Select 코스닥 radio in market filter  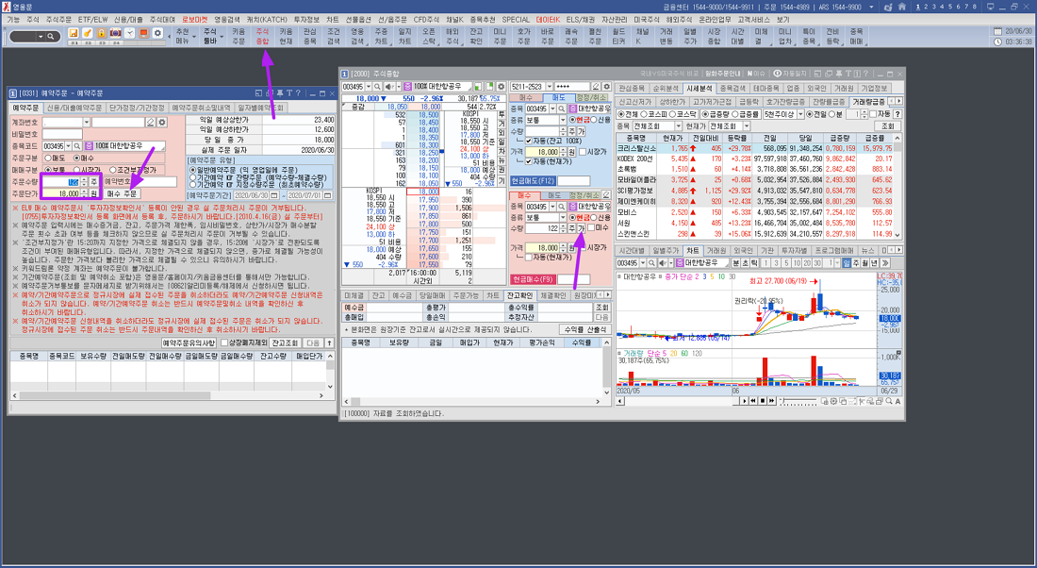coord(673,114)
